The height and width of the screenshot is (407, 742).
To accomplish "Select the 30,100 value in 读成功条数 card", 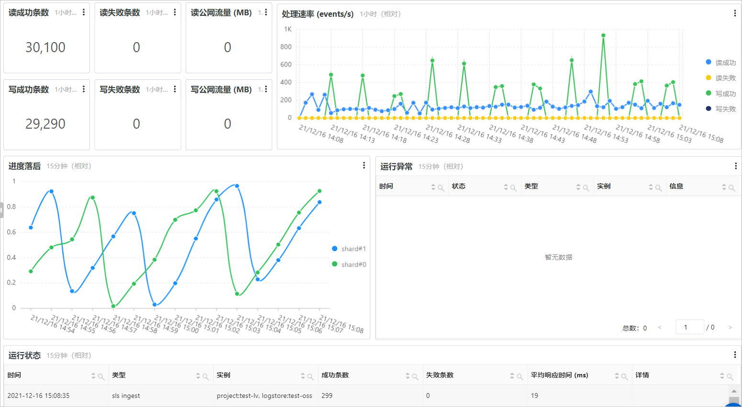I will coord(45,47).
